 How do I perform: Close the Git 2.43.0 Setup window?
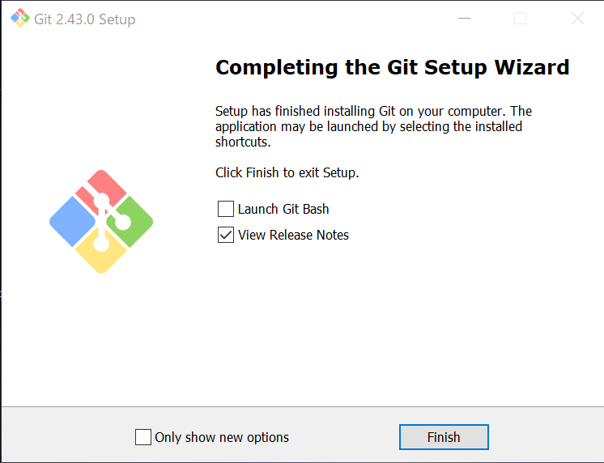[577, 18]
